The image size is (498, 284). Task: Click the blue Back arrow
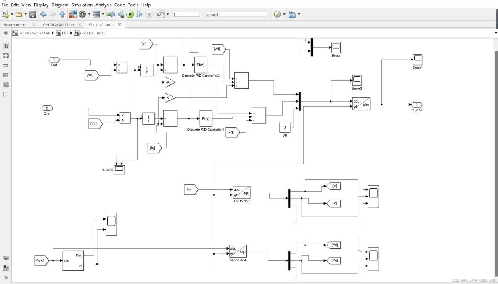pos(43,14)
